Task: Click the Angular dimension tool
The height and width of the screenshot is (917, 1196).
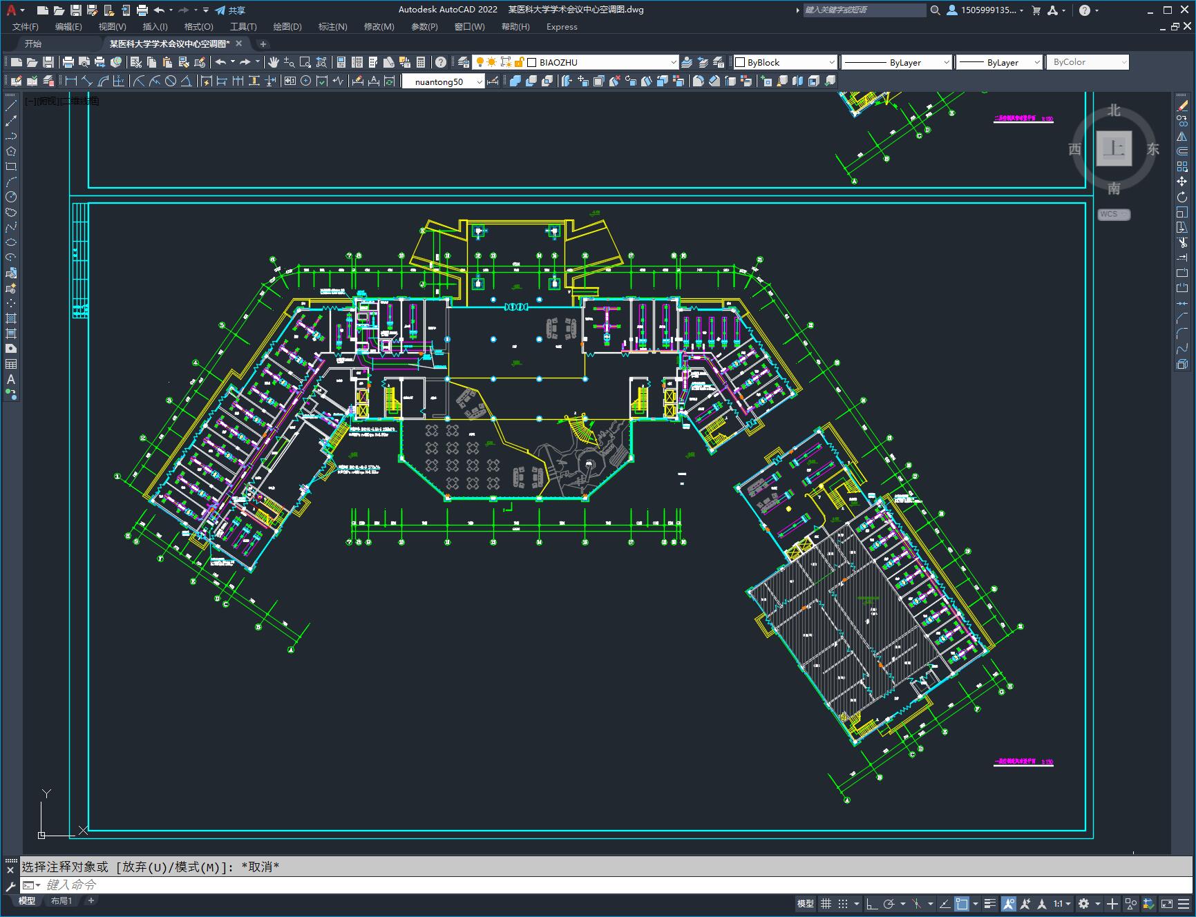Action: click(x=187, y=81)
